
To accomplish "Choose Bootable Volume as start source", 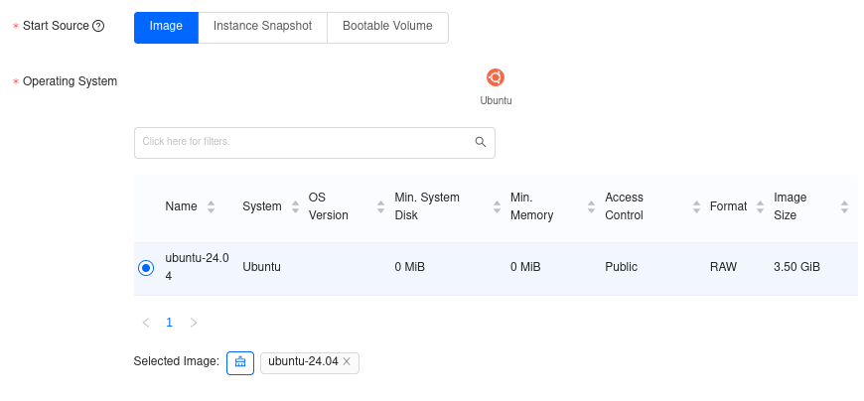I will 387,28.
